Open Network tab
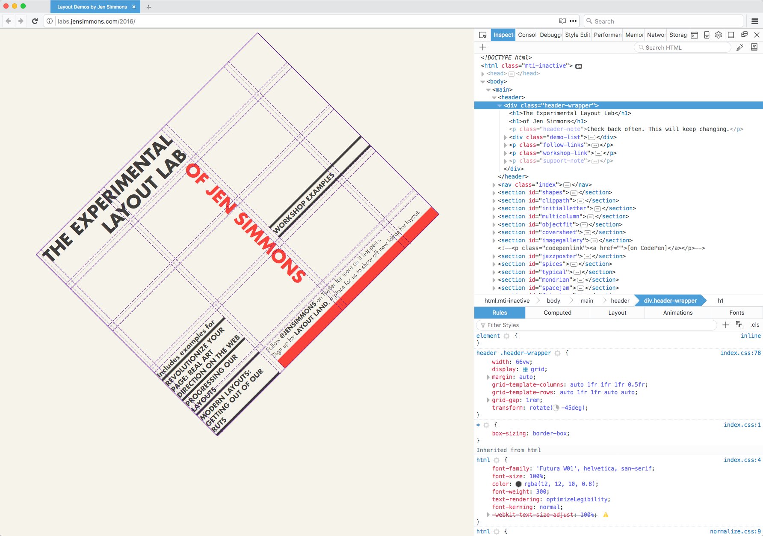This screenshot has height=536, width=763. click(656, 35)
